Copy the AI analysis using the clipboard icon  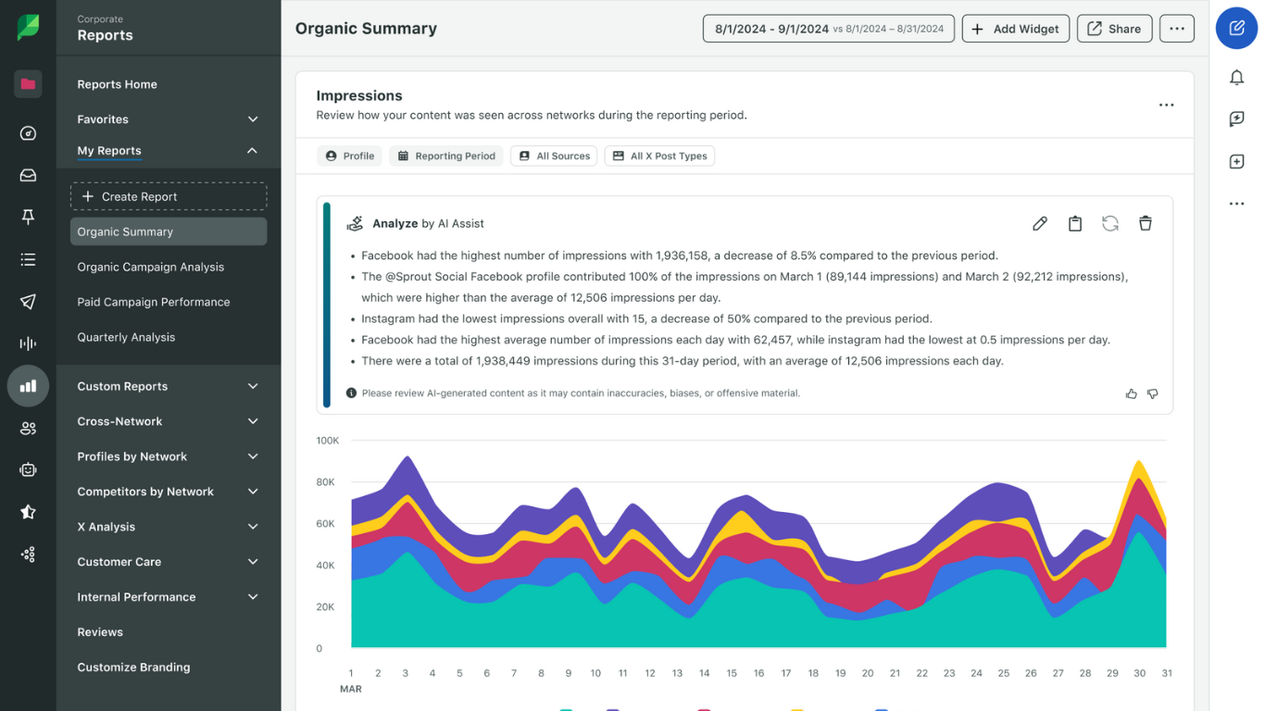point(1075,223)
